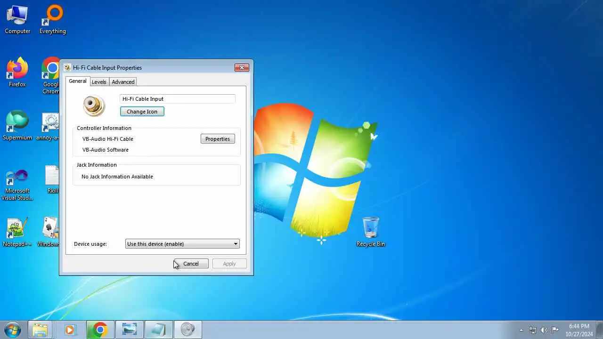The image size is (603, 339).
Task: Click the Cancel button
Action: point(191,264)
